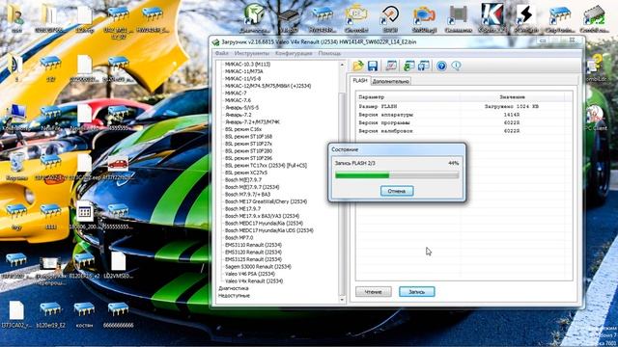The image size is (618, 347).
Task: Click the window icon with green arrow
Action: point(409,66)
